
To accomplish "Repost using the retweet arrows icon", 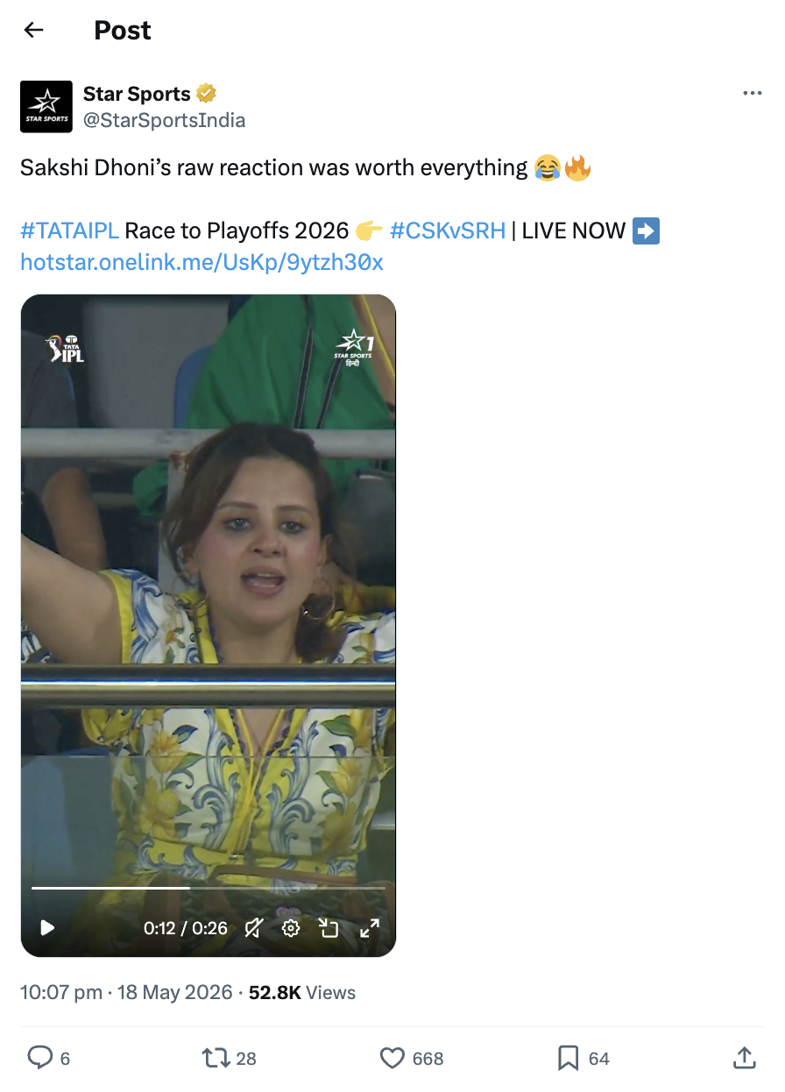I will click(216, 1058).
